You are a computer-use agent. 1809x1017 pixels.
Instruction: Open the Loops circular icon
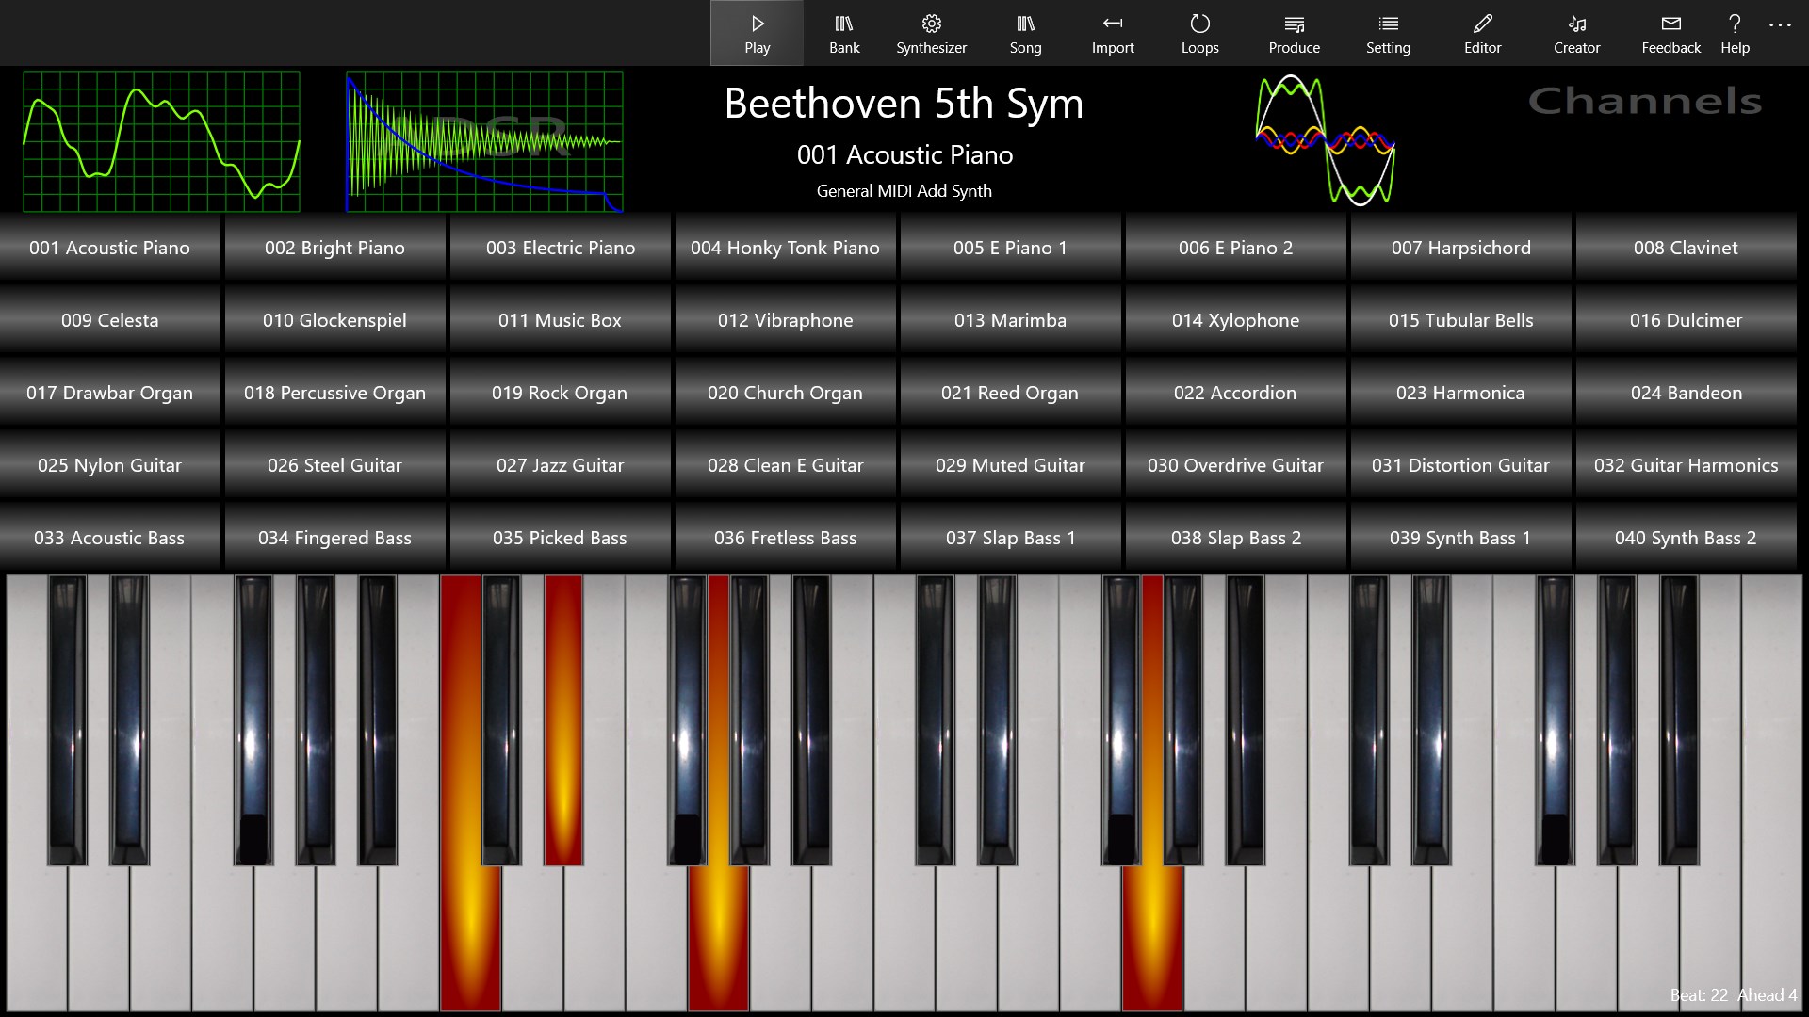1199,24
